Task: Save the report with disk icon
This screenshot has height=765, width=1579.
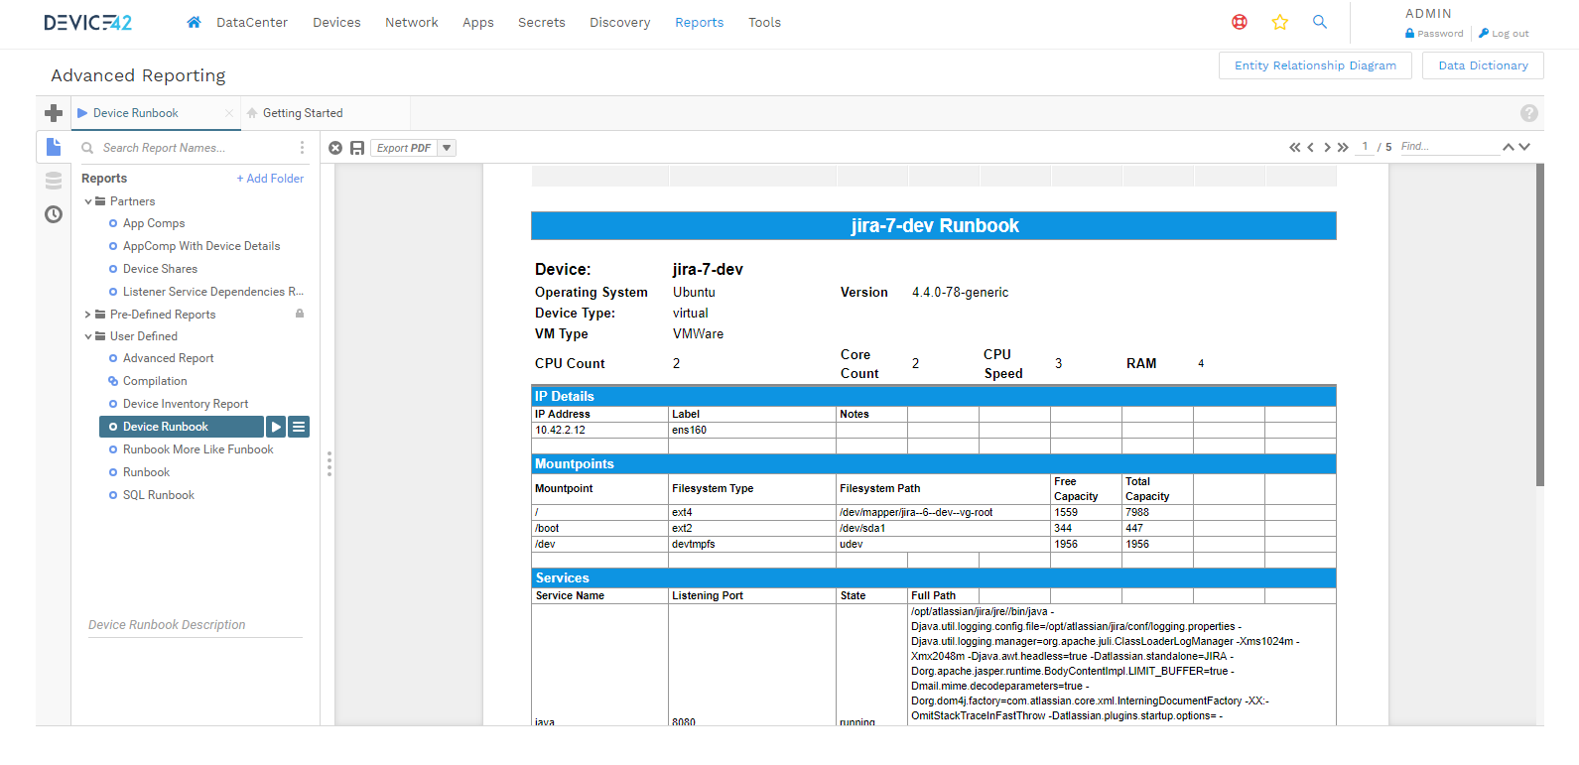Action: [x=357, y=148]
